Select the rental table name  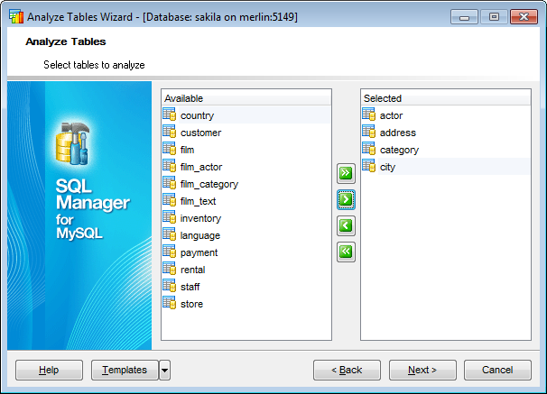193,270
